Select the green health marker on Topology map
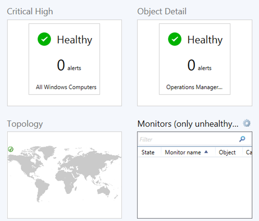The width and height of the screenshot is (259, 221). point(11,149)
